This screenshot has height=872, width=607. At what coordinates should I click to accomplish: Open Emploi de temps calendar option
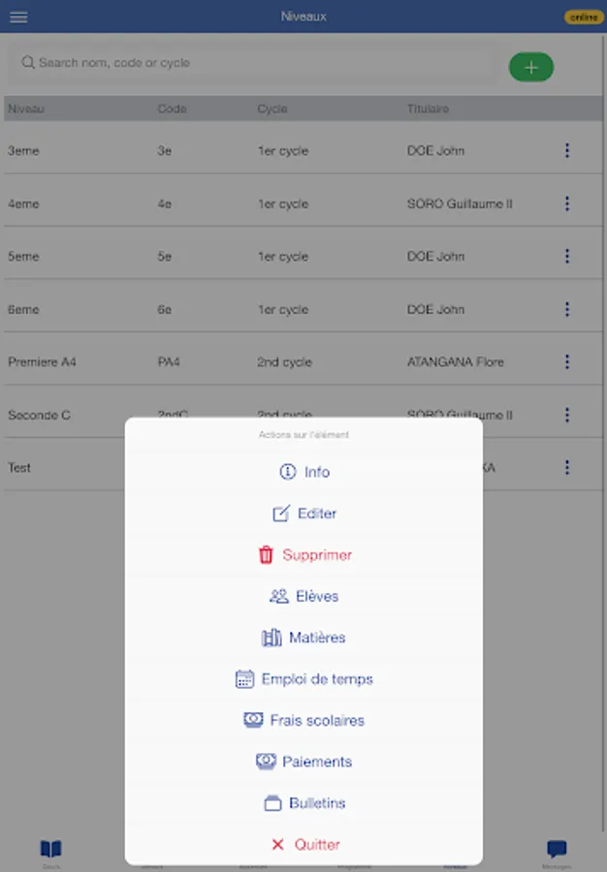(x=303, y=679)
